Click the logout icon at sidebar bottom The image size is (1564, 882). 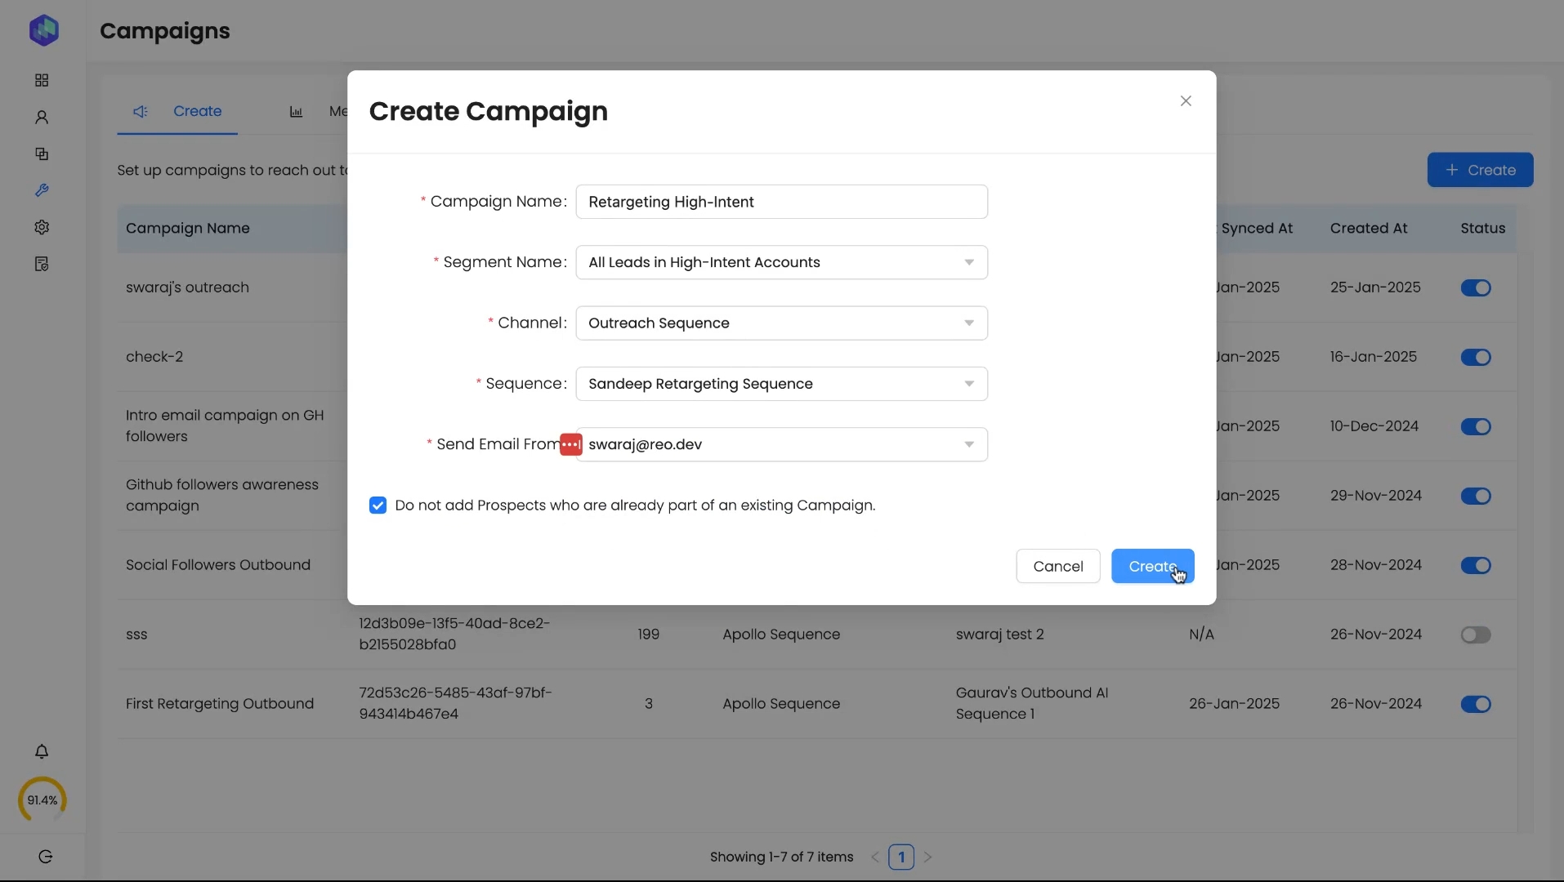pos(46,857)
